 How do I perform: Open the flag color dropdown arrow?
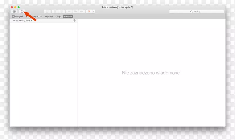[93, 11]
